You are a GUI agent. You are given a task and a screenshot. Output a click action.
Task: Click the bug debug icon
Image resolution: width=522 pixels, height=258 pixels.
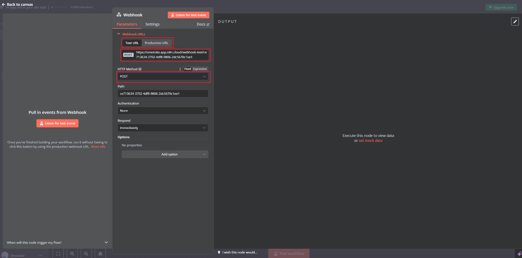pos(100,253)
